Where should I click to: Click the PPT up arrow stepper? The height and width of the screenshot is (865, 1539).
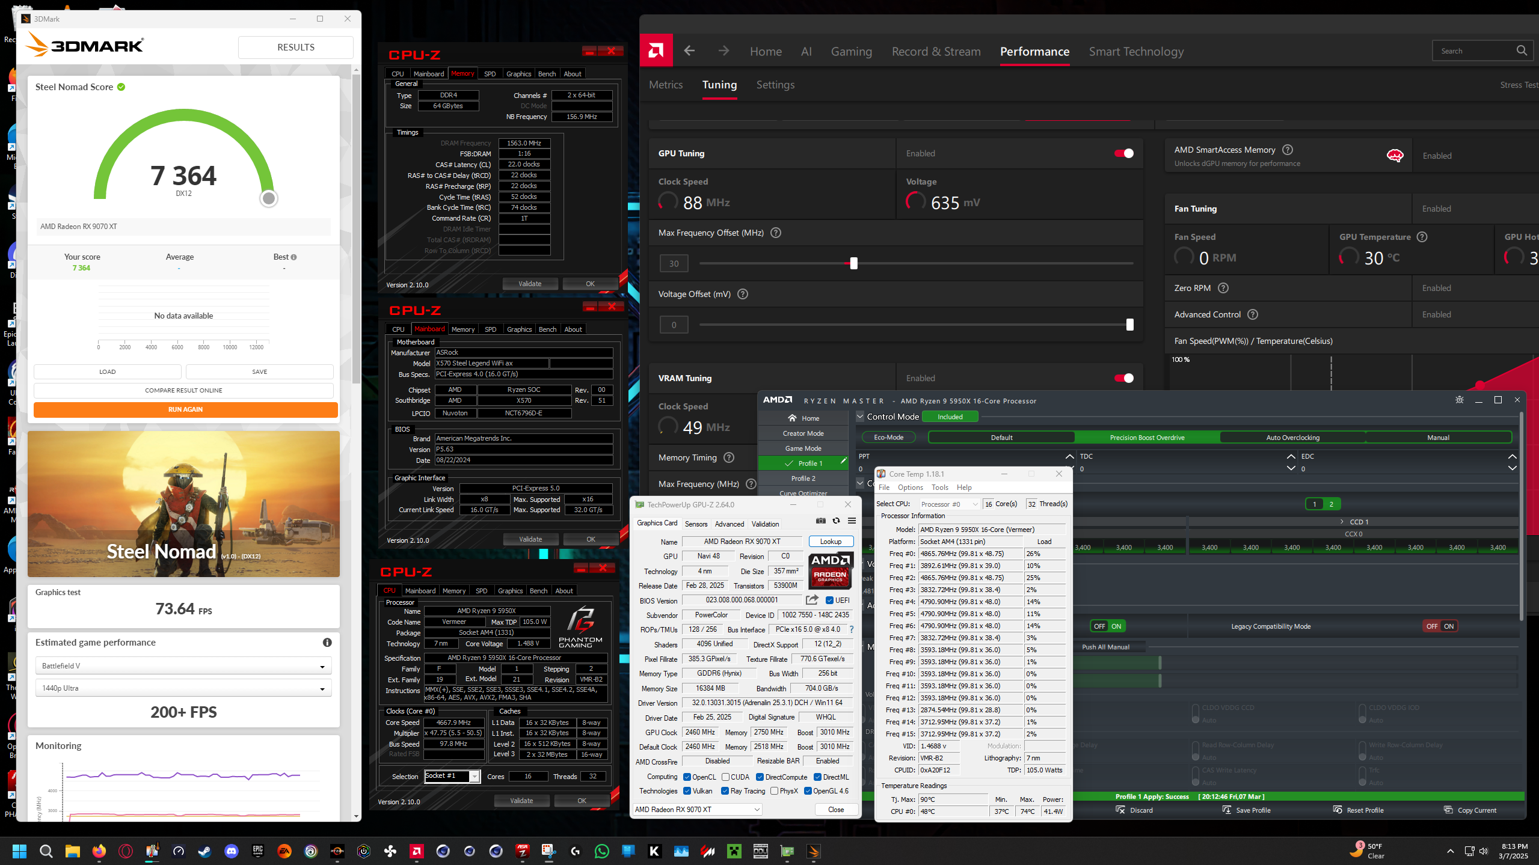1069,456
